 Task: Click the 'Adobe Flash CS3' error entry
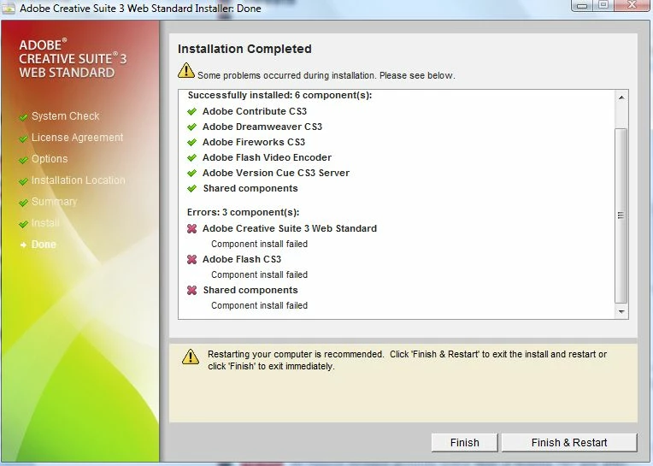pyautogui.click(x=242, y=259)
